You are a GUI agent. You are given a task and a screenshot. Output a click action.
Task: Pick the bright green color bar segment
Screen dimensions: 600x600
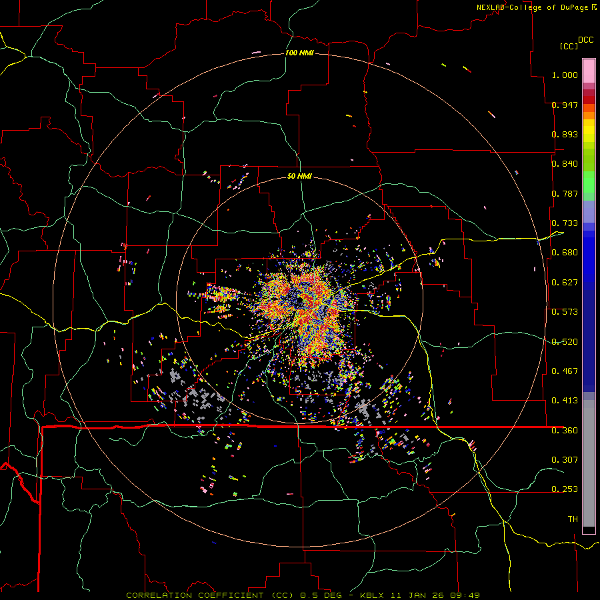(589, 182)
